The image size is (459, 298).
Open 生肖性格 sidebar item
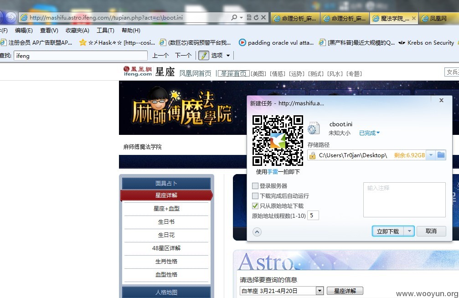click(166, 261)
